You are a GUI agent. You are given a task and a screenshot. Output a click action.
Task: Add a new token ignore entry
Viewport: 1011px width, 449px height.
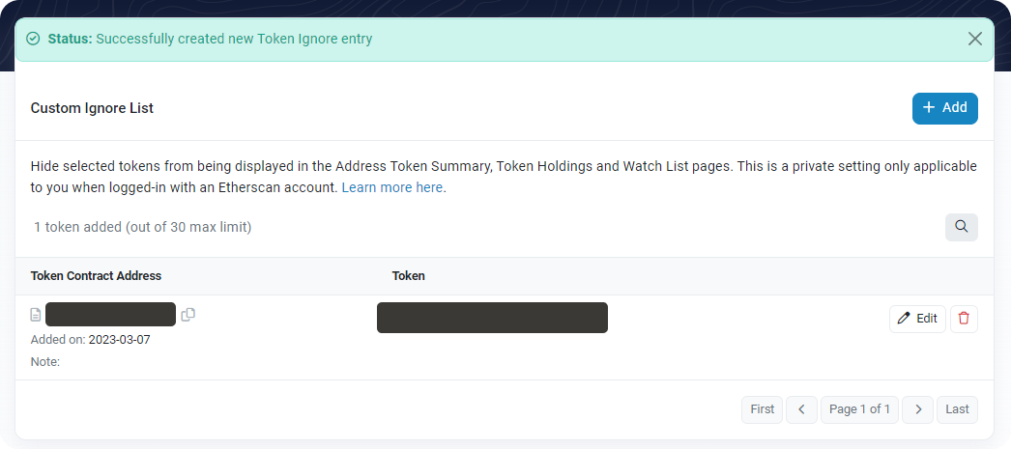pos(944,108)
